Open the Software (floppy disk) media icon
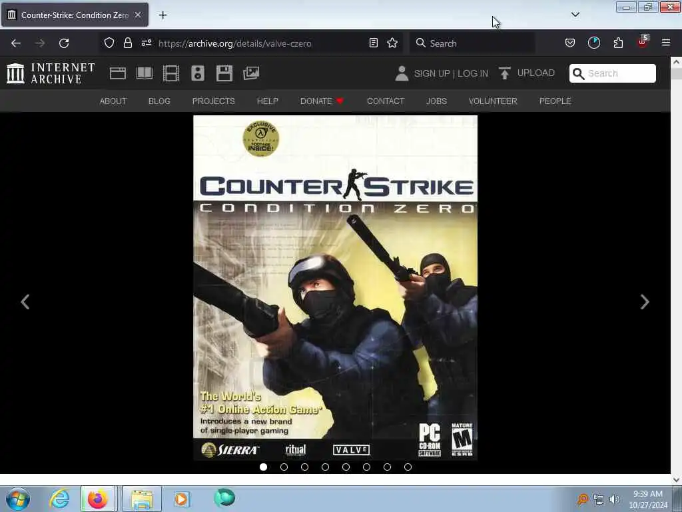The width and height of the screenshot is (682, 512). pyautogui.click(x=224, y=73)
